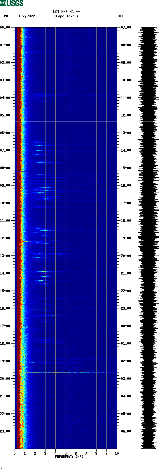Screen dimensions: 161x472
Task: Click the seismogram waveform trace panel
Action: 148,238
